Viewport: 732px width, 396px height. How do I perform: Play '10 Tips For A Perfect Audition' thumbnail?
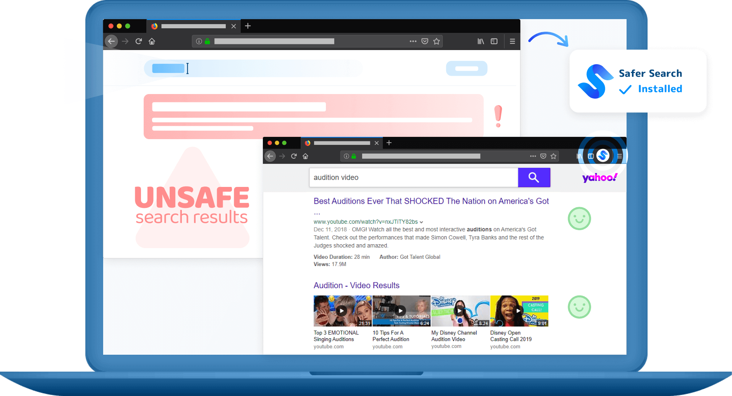click(x=401, y=311)
